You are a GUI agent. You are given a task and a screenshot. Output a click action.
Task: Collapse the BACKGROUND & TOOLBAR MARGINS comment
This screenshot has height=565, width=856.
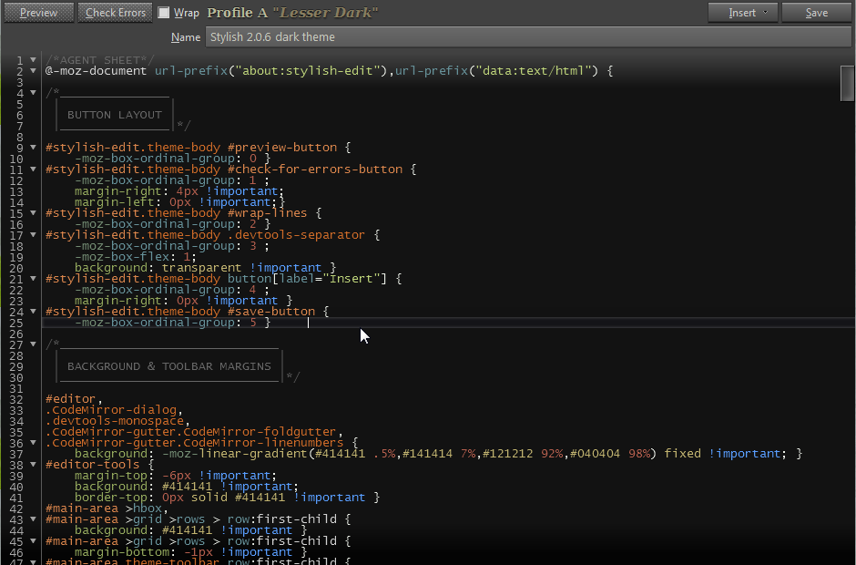(x=32, y=344)
